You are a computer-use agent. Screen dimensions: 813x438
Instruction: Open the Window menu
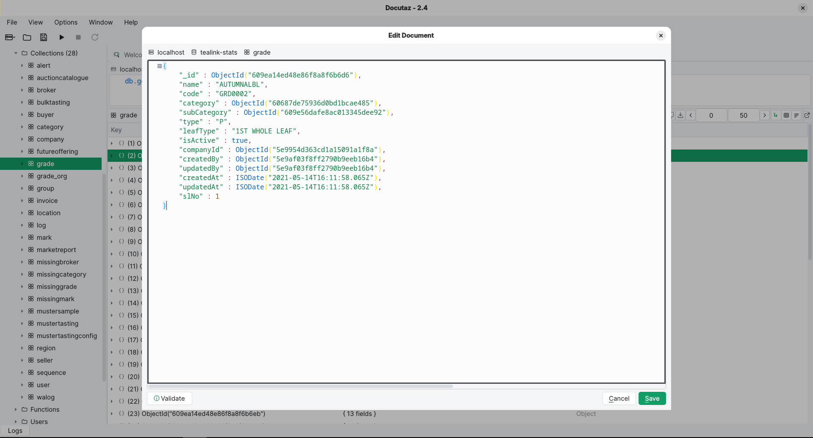pos(101,22)
